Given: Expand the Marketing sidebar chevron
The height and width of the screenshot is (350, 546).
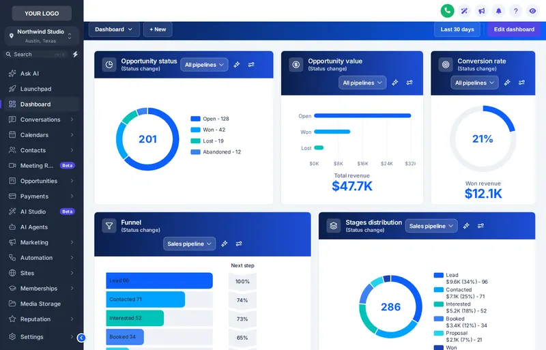Looking at the screenshot, I should click(72, 242).
